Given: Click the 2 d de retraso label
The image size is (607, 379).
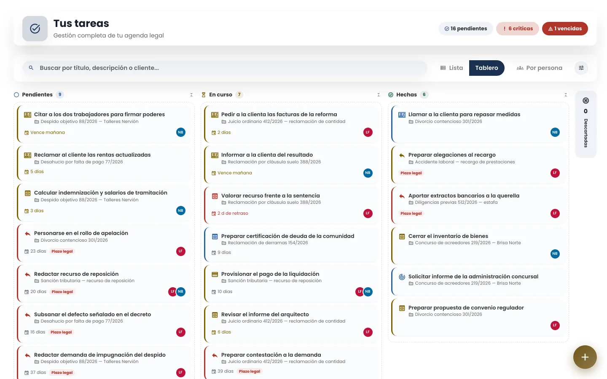Looking at the screenshot, I should (x=233, y=214).
